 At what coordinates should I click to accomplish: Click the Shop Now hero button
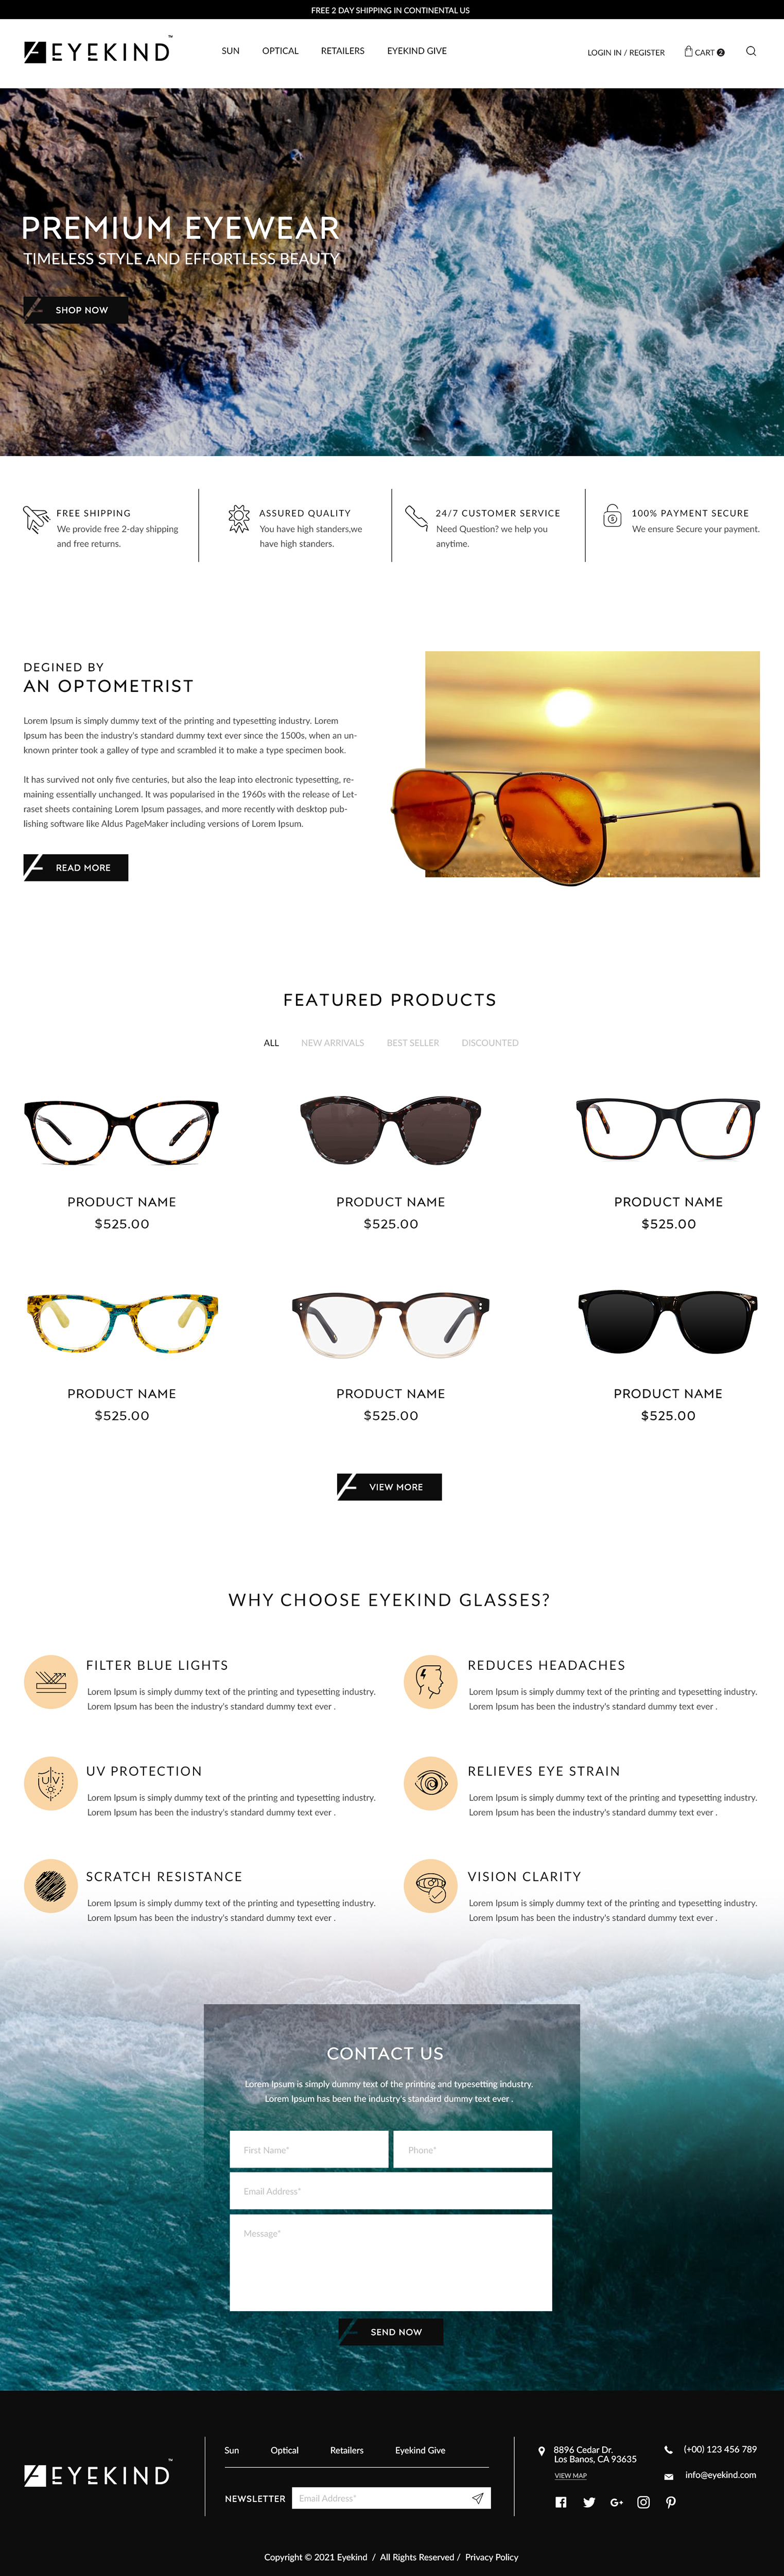tap(76, 310)
